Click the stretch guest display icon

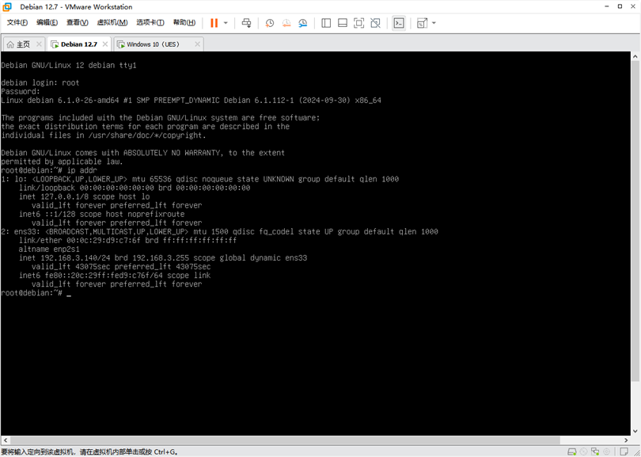(423, 23)
